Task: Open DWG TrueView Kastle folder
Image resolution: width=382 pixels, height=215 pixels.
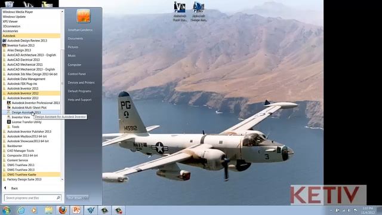Action: pos(31,174)
